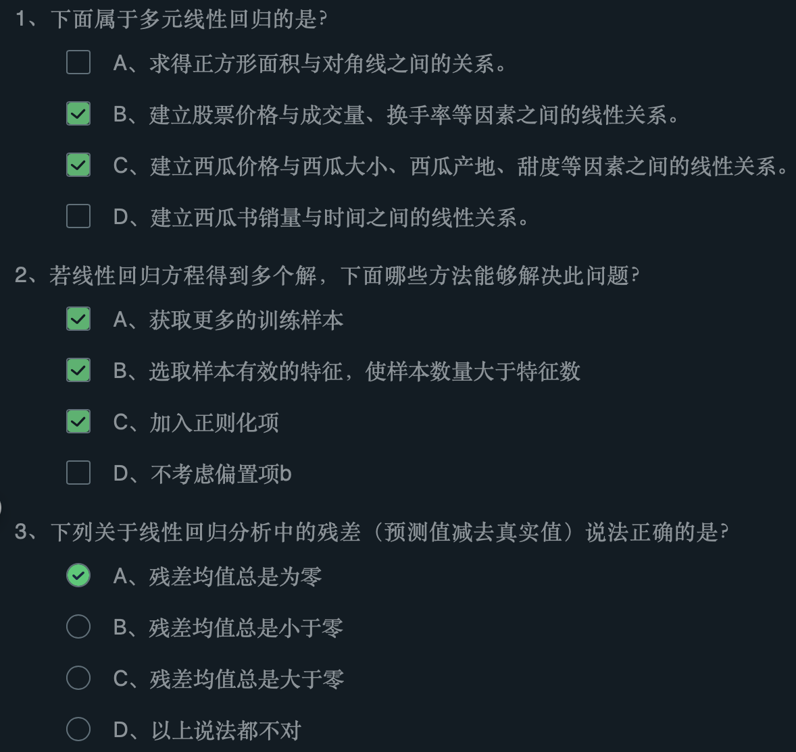Select radio option A residual mean always zero
796x752 pixels.
78,576
